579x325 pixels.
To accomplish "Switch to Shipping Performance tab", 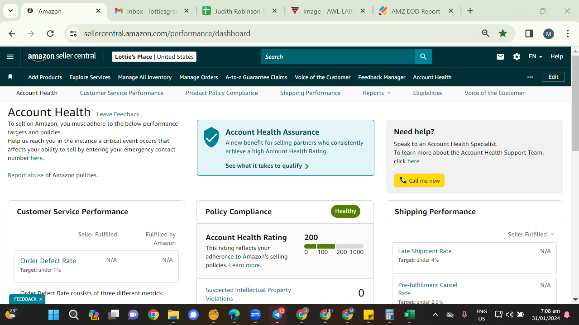I will (310, 93).
